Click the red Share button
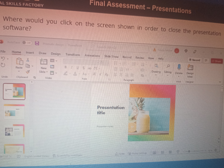 click(x=217, y=61)
